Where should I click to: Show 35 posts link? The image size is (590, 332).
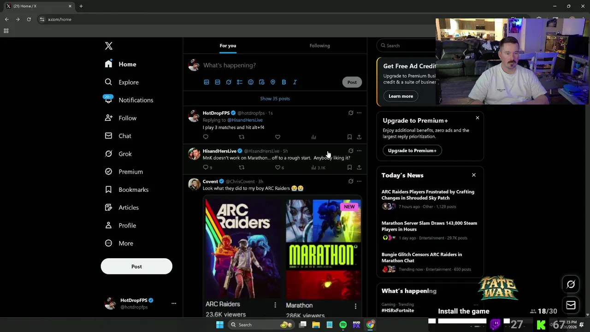(x=275, y=99)
